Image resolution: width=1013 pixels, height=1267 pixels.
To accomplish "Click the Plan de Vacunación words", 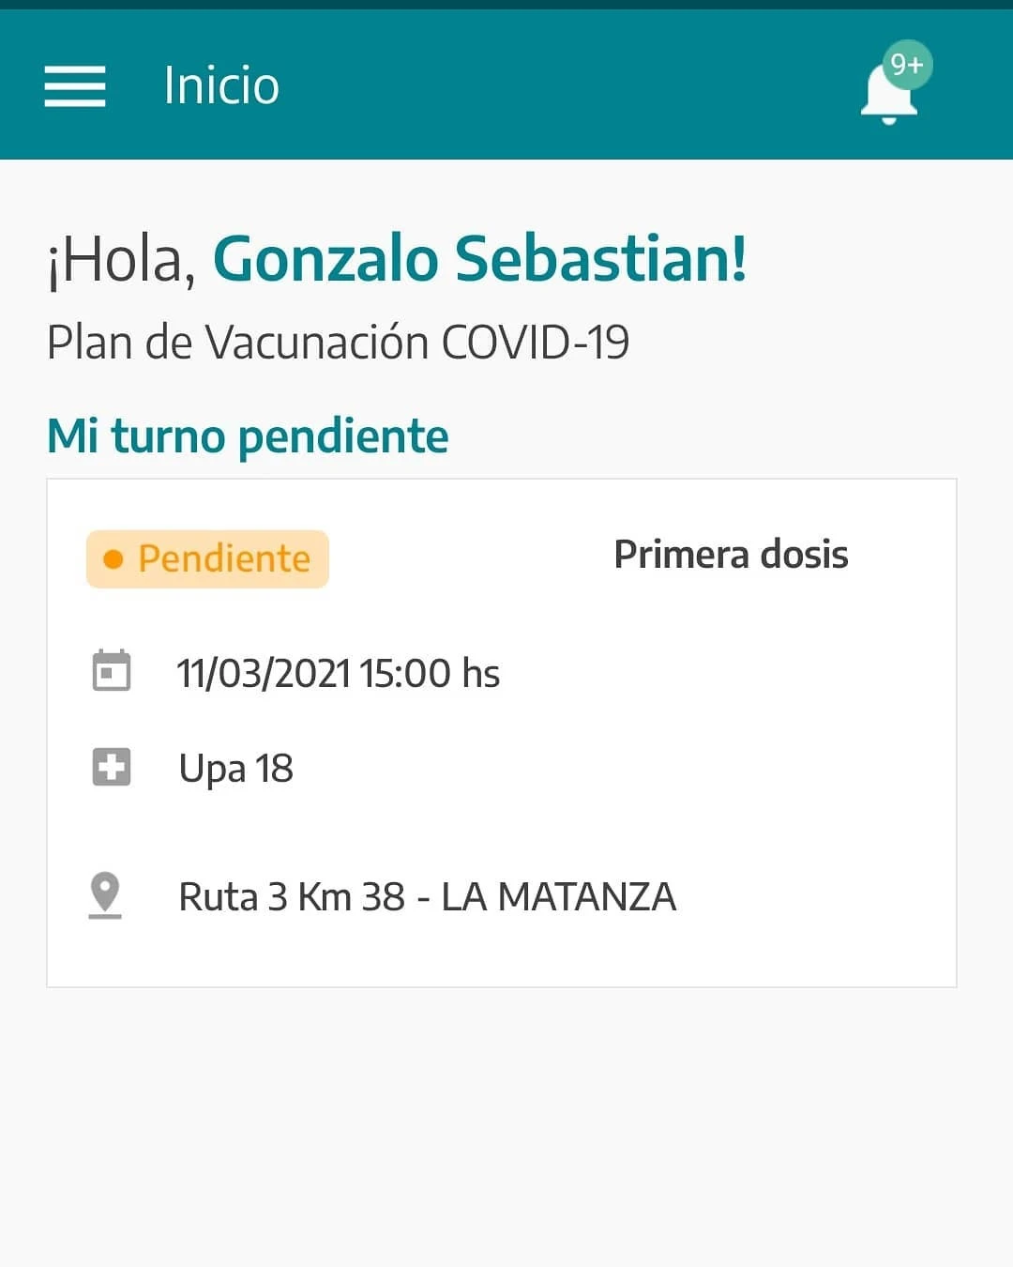I will coord(239,343).
